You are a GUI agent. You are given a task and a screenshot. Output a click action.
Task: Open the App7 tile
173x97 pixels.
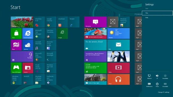tap(138, 45)
